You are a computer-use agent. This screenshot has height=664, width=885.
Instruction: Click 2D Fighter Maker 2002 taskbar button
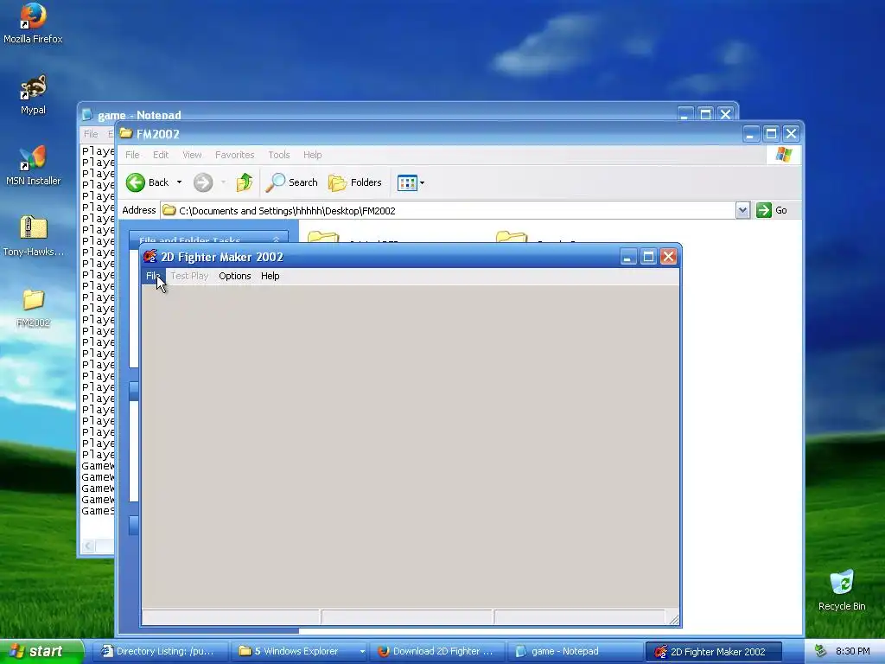[713, 652]
